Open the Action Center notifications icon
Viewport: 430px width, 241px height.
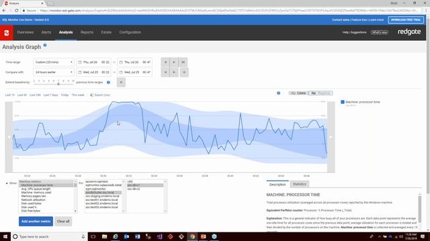click(x=423, y=236)
